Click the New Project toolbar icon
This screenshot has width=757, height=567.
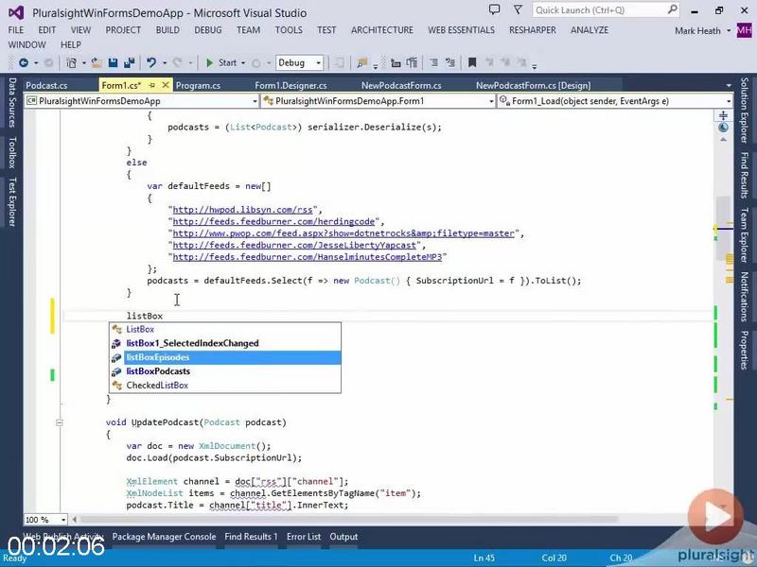click(x=72, y=62)
